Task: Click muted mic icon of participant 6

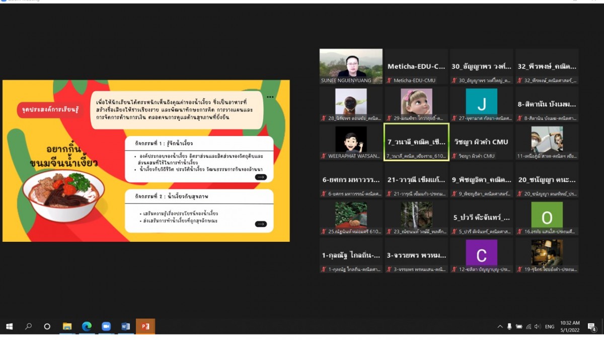Action: coord(324,193)
